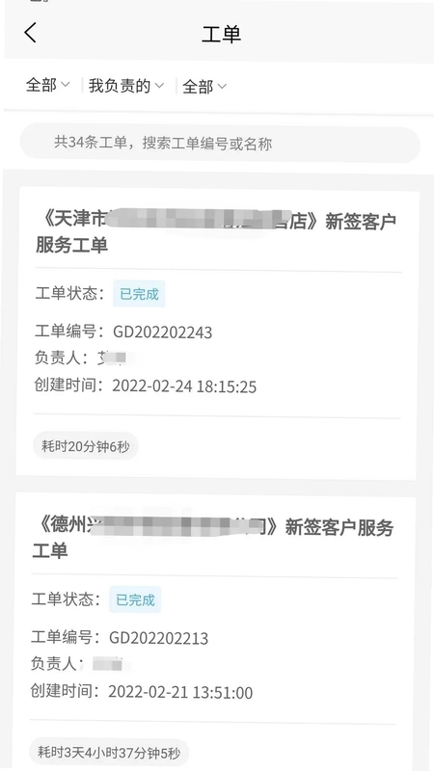Open the 天津市 work order card title
Screen dimensions: 434x771
coord(216,232)
